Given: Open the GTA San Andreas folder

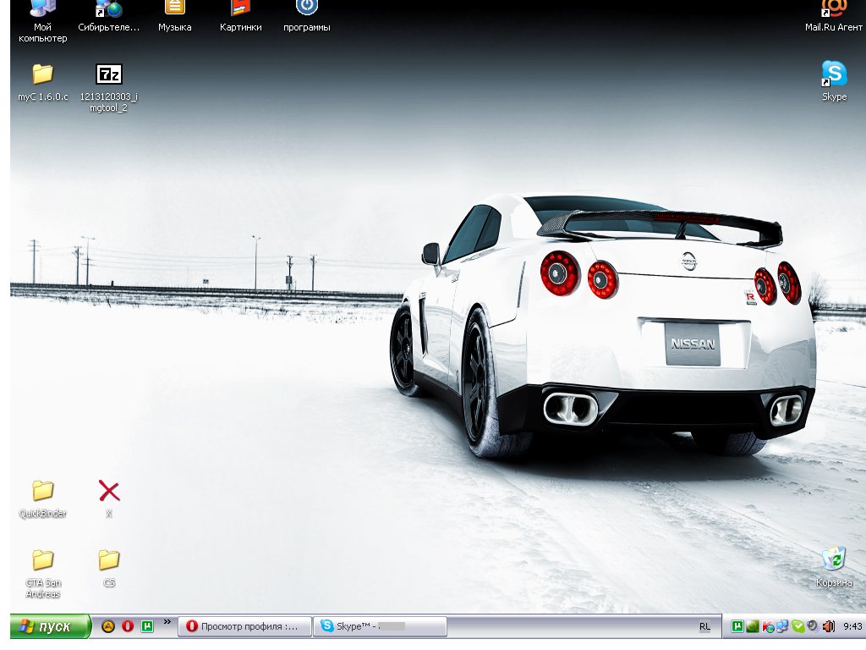Looking at the screenshot, I should [42, 560].
